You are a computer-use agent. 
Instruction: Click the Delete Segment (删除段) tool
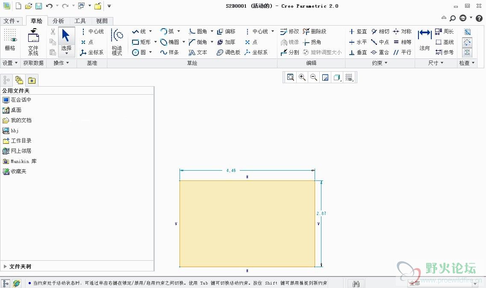(314, 31)
